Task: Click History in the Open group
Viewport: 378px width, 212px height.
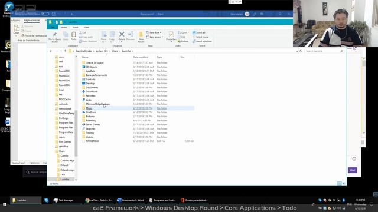Action: click(x=183, y=41)
